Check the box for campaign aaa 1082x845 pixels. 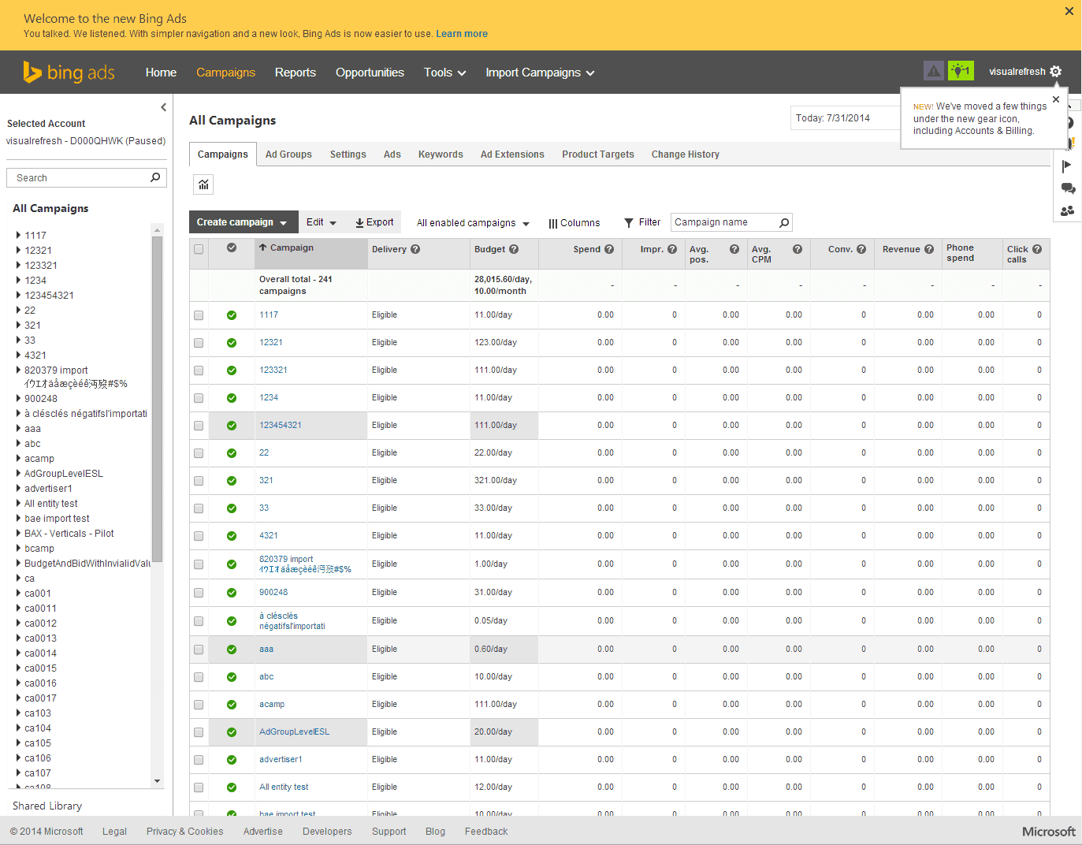(199, 650)
